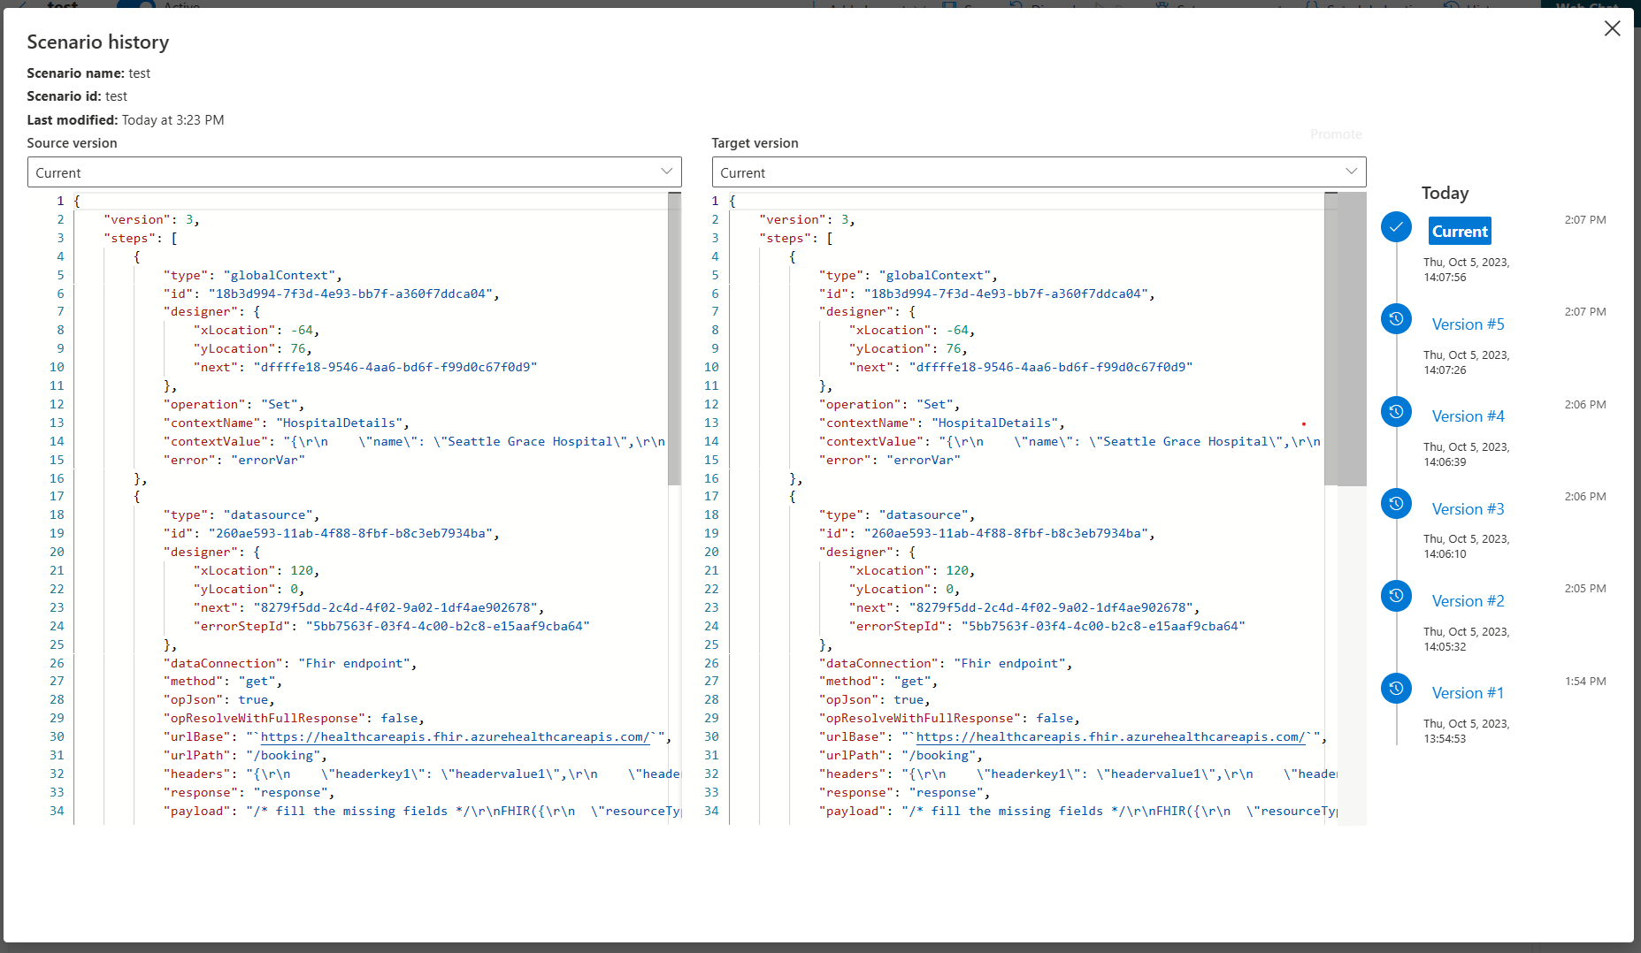Select Version #5 in history
The height and width of the screenshot is (953, 1641).
(x=1468, y=324)
